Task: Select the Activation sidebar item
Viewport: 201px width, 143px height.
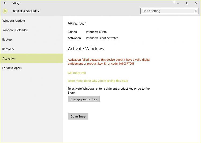Action: [x=9, y=58]
